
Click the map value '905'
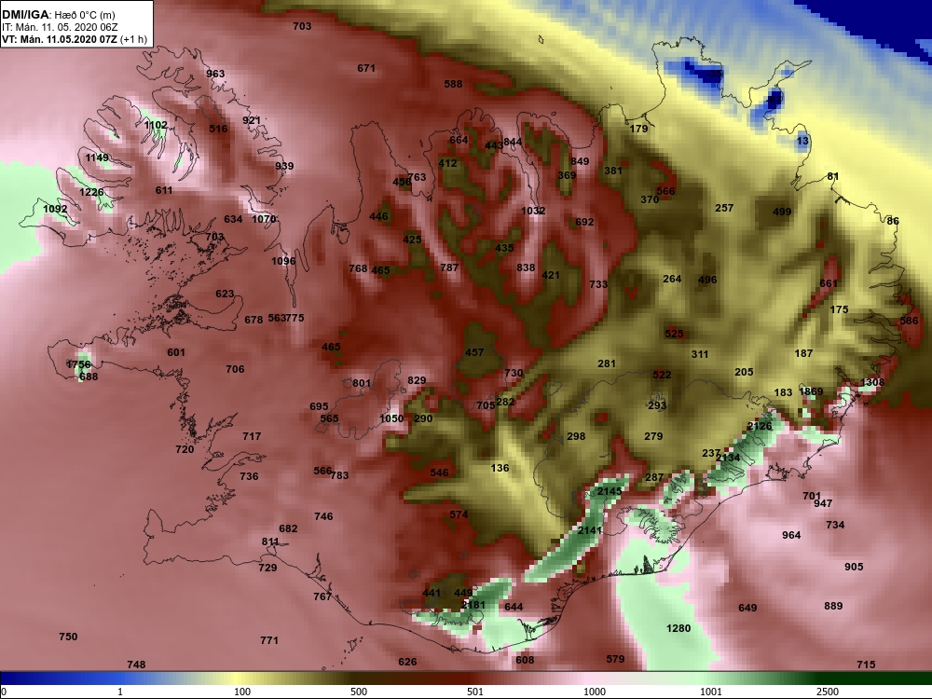click(x=854, y=567)
